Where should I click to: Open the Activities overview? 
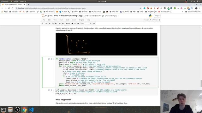click(5, 1)
